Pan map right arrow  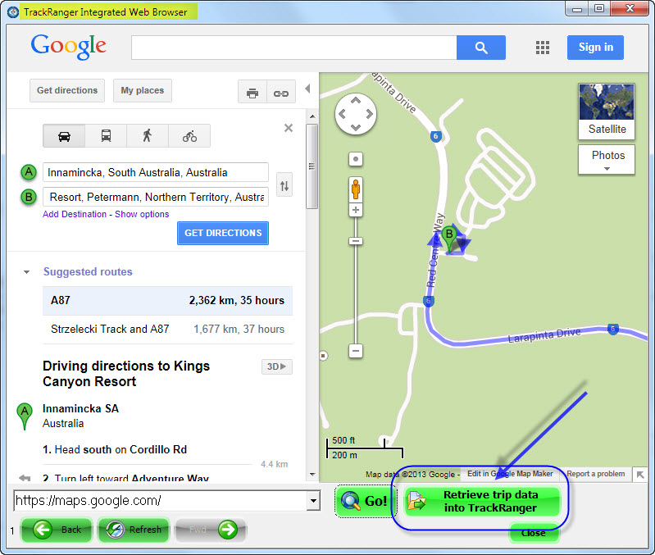point(369,114)
